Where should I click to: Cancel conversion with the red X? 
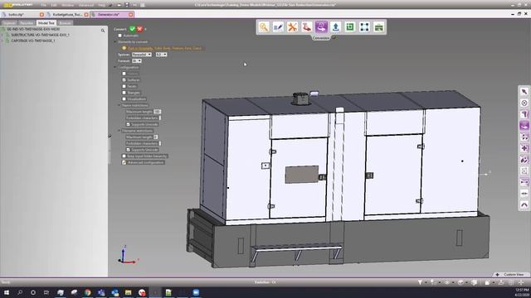(139, 29)
